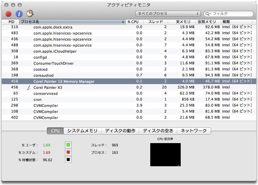Switch to the ディスクの動作 tab
This screenshot has height=185, width=258.
[x=120, y=131]
